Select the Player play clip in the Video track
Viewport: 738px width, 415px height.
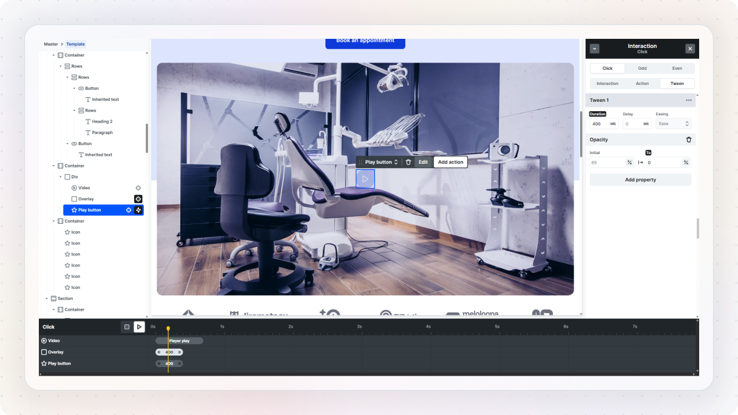coord(179,341)
